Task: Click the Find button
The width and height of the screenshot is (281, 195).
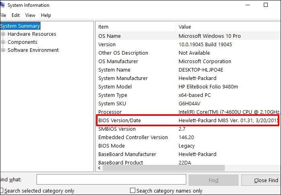Action: click(x=213, y=180)
